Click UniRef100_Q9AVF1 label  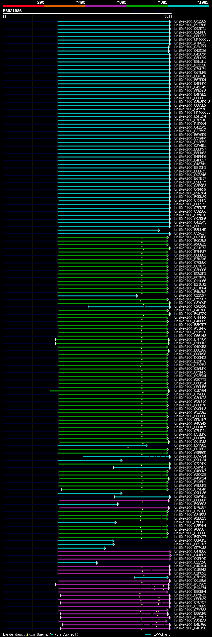pyautogui.click(x=190, y=496)
